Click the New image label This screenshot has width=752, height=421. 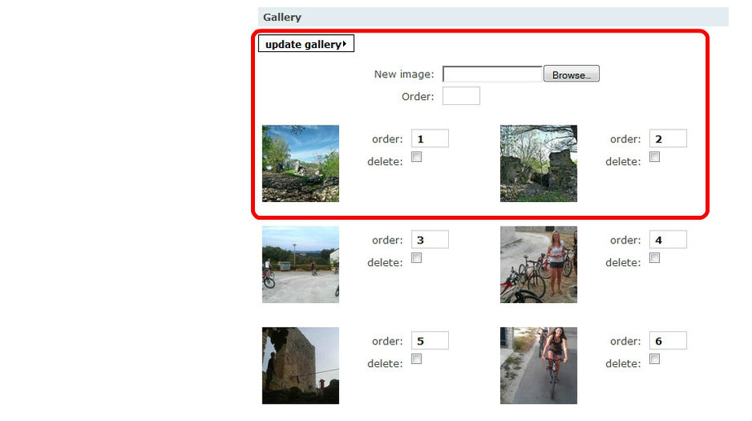[404, 74]
